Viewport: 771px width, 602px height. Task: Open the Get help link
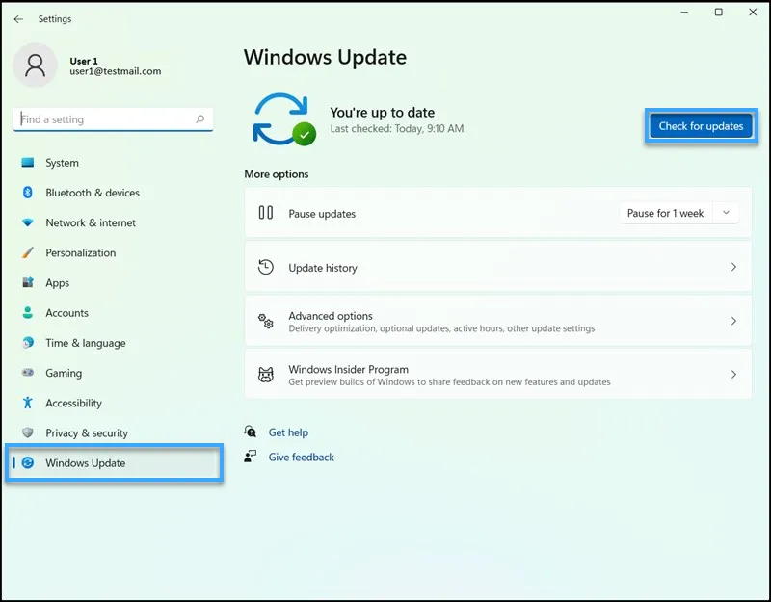click(x=288, y=432)
